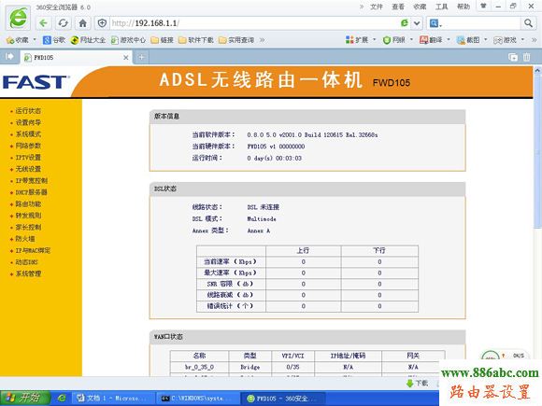The width and height of the screenshot is (542, 406).
Task: Expand the 截图 dropdown arrow
Action: tap(485, 40)
